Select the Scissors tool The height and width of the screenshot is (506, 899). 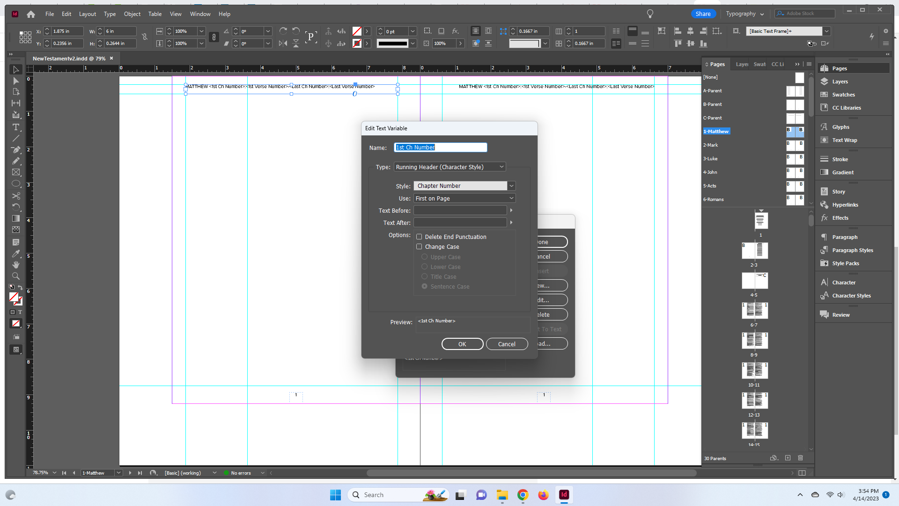point(16,195)
